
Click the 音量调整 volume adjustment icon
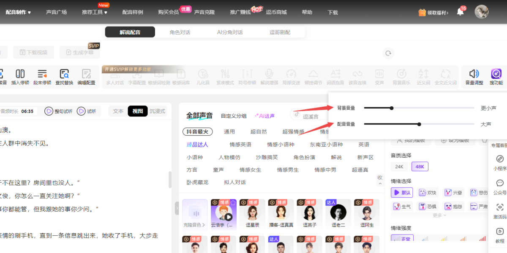coord(474,74)
